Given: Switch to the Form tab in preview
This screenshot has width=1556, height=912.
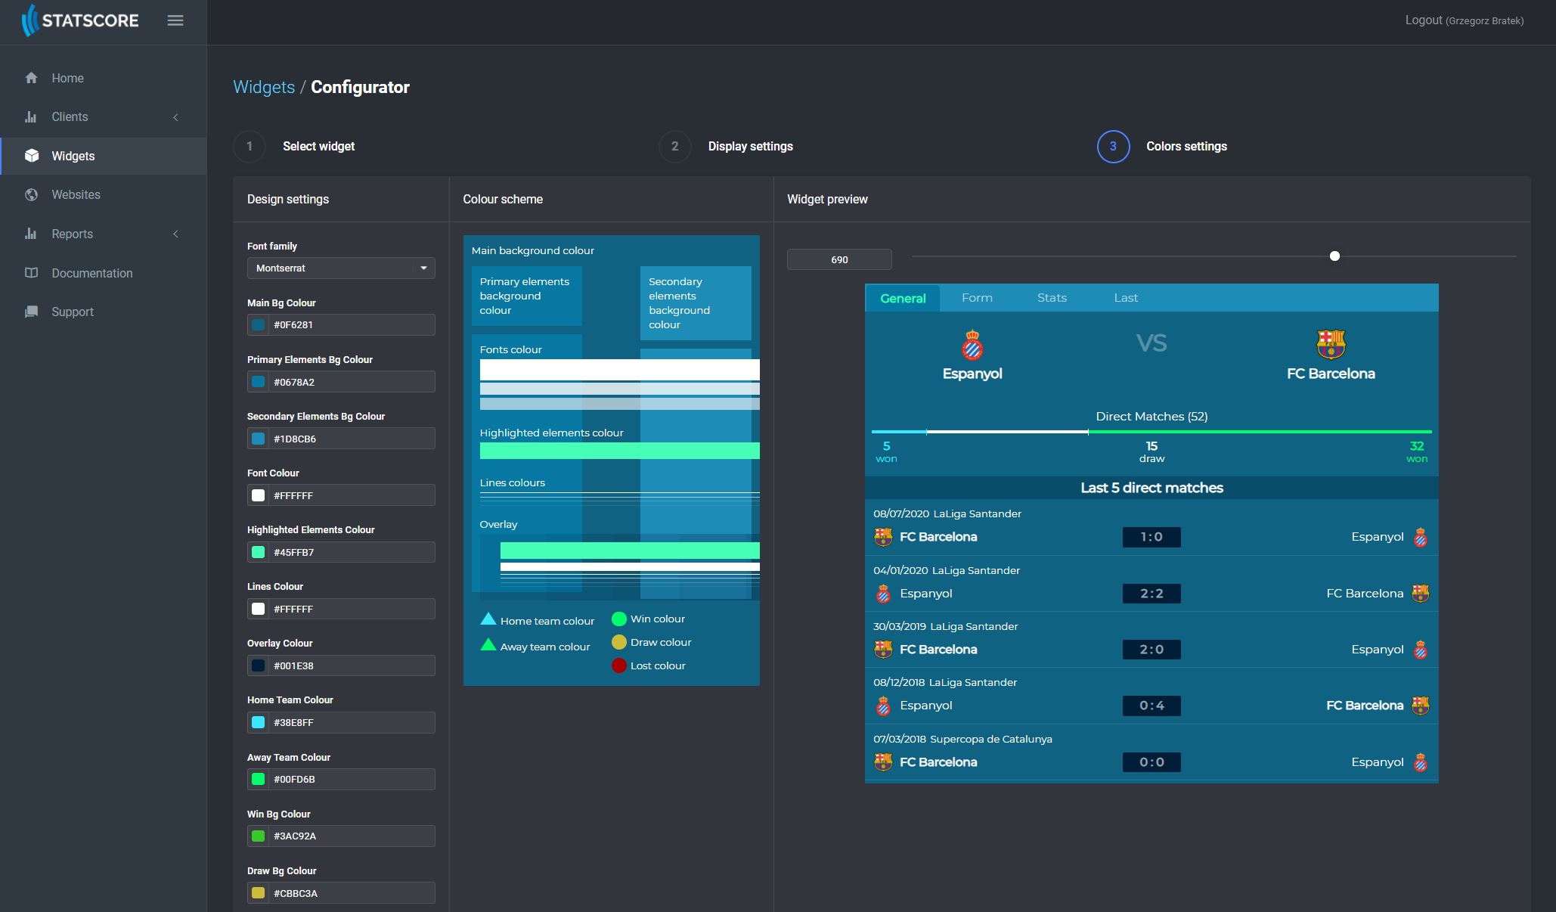Looking at the screenshot, I should click(977, 298).
